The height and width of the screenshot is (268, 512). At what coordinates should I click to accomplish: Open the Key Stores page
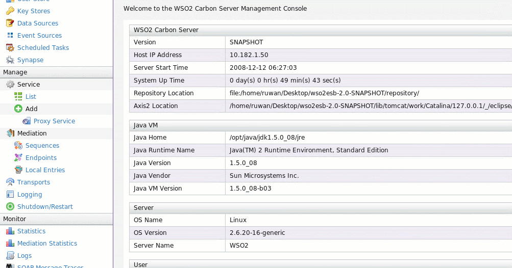34,11
